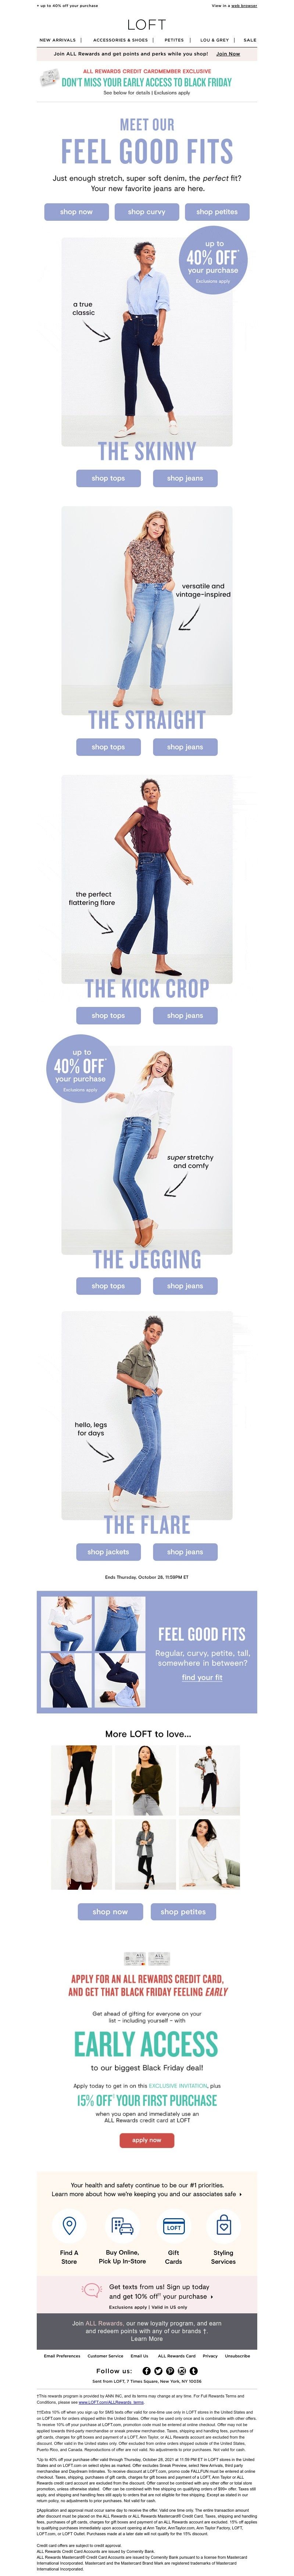The height and width of the screenshot is (2576, 294).
Task: Follow the find your fit link
Action: [x=202, y=1677]
